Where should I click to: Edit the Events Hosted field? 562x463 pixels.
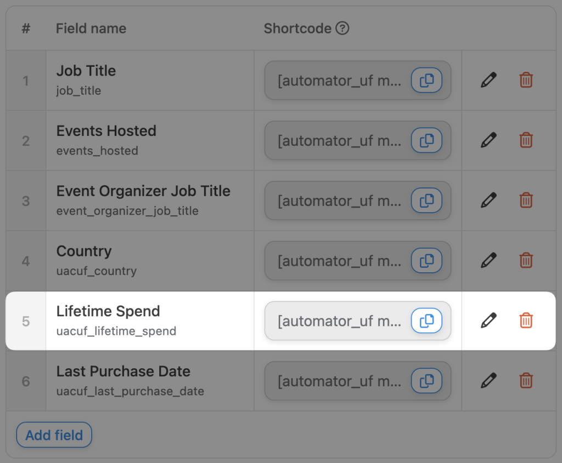coord(488,140)
